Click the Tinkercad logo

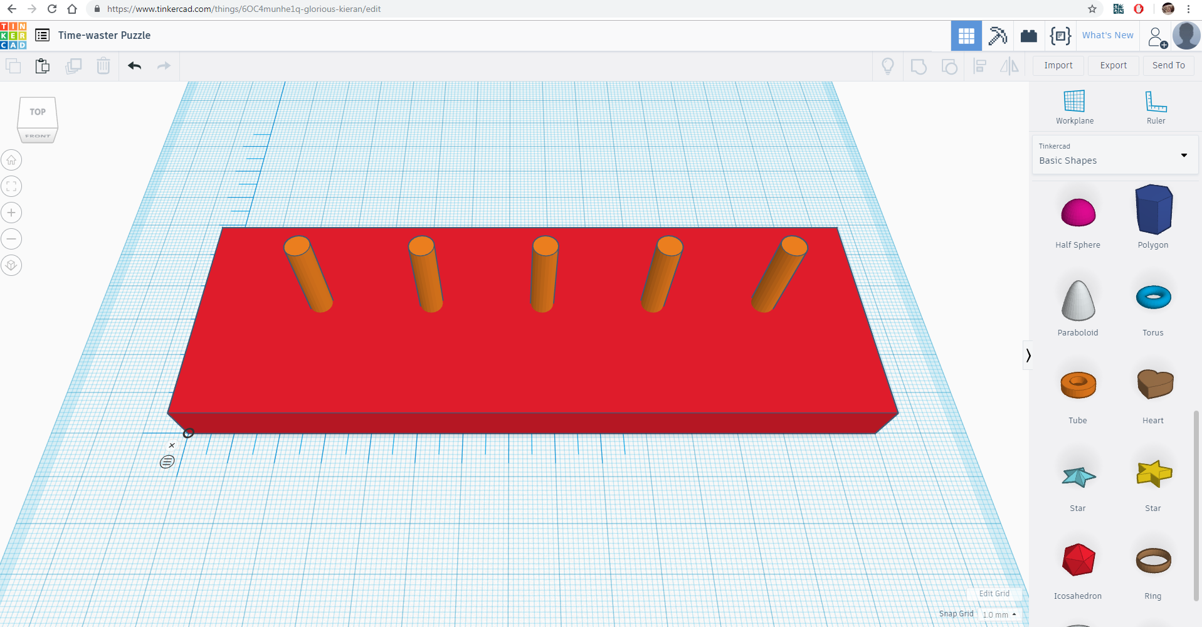[x=13, y=36]
